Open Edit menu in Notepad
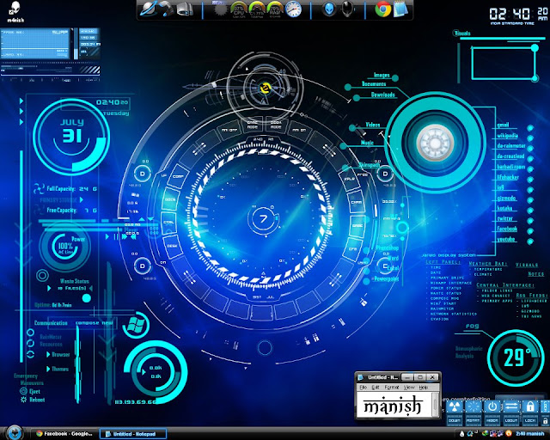This screenshot has height=440, width=550. point(376,388)
